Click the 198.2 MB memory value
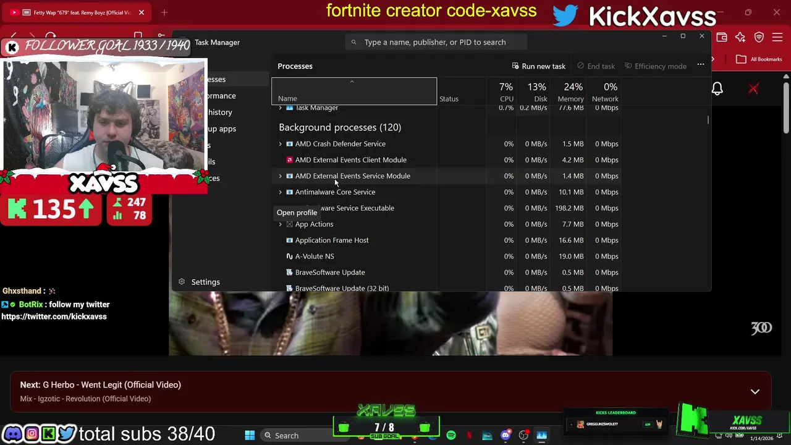Image resolution: width=791 pixels, height=445 pixels. [x=569, y=208]
